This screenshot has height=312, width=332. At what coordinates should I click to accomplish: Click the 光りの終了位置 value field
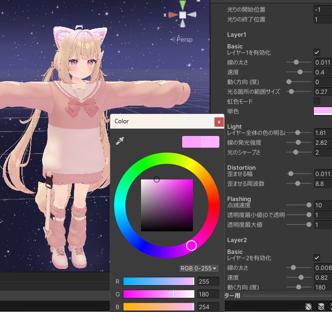(323, 19)
